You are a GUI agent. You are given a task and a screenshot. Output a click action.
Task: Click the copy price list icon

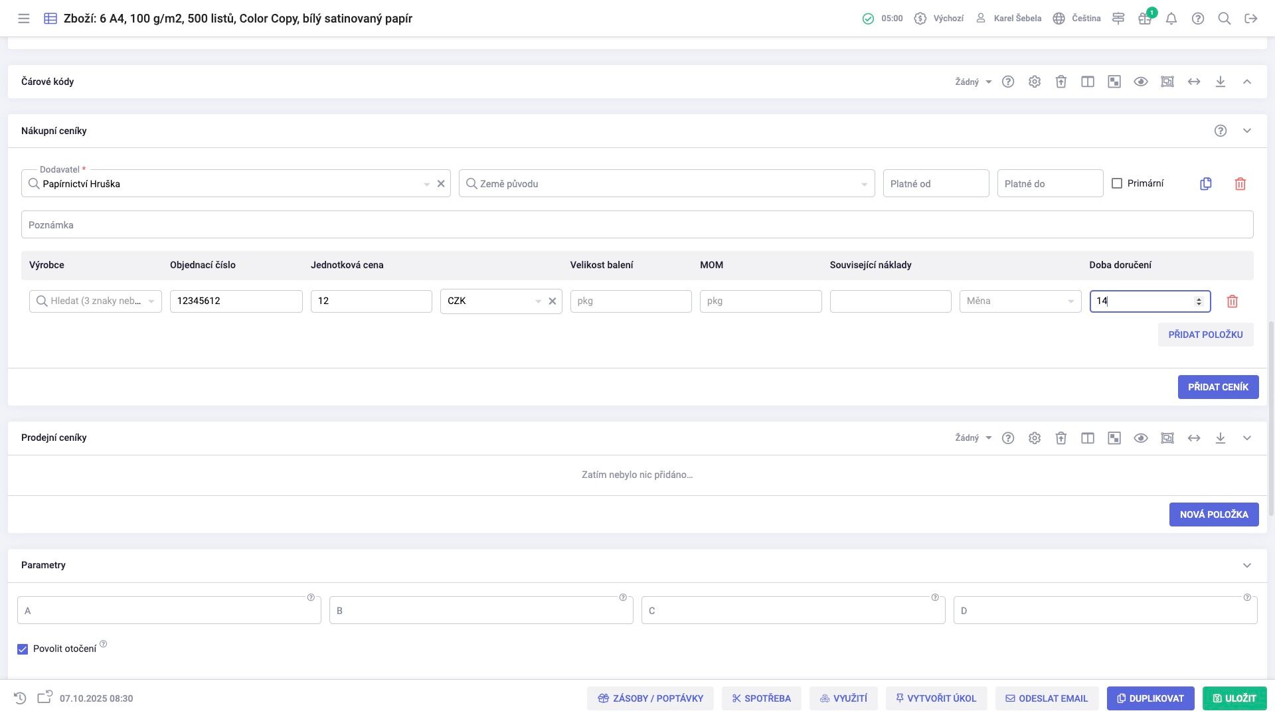[1206, 184]
